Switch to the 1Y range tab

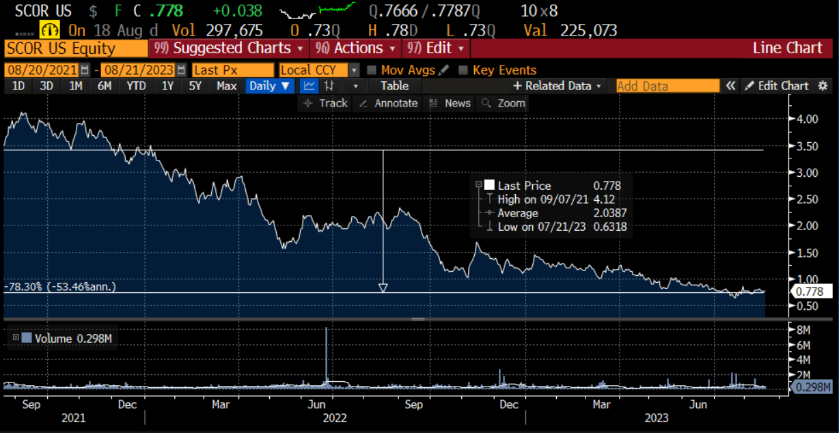[166, 86]
